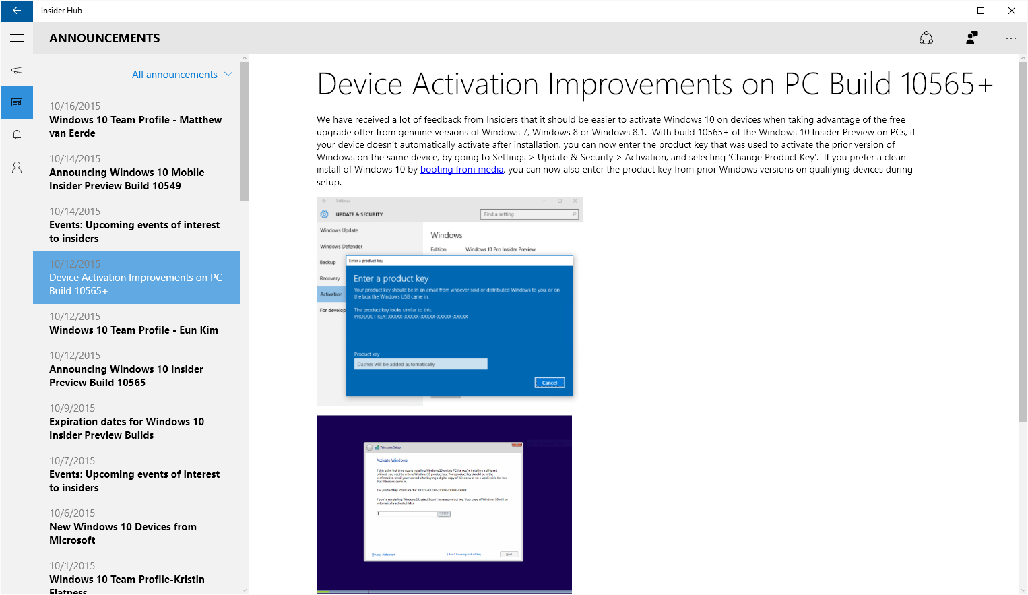The height and width of the screenshot is (595, 1028).
Task: Select the Announcements icon in the sidebar
Action: pyautogui.click(x=17, y=102)
